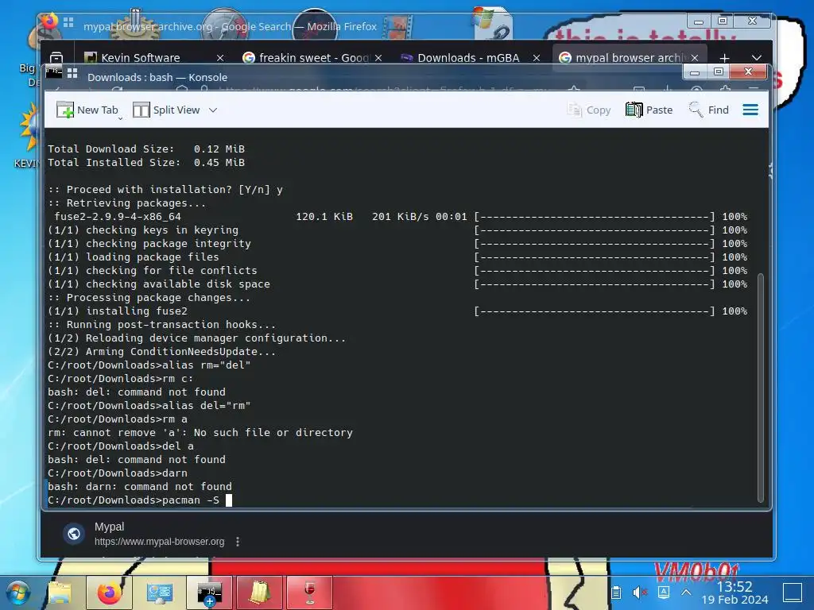Viewport: 814px width, 610px height.
Task: Click the Copy toolbar button
Action: tap(589, 110)
